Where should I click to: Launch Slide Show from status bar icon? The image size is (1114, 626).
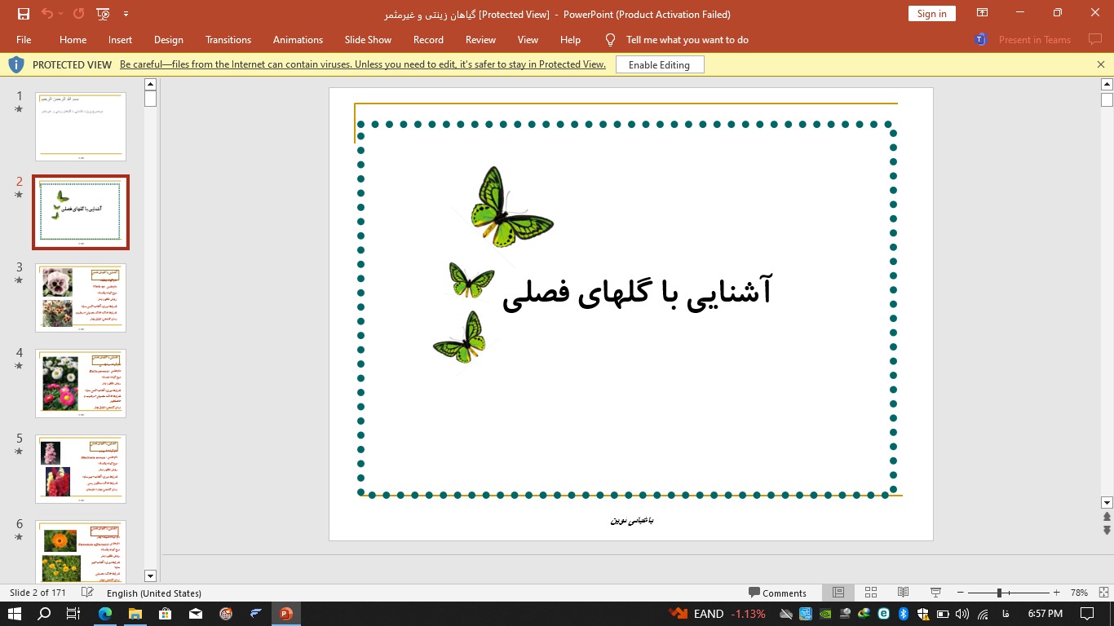coord(935,593)
